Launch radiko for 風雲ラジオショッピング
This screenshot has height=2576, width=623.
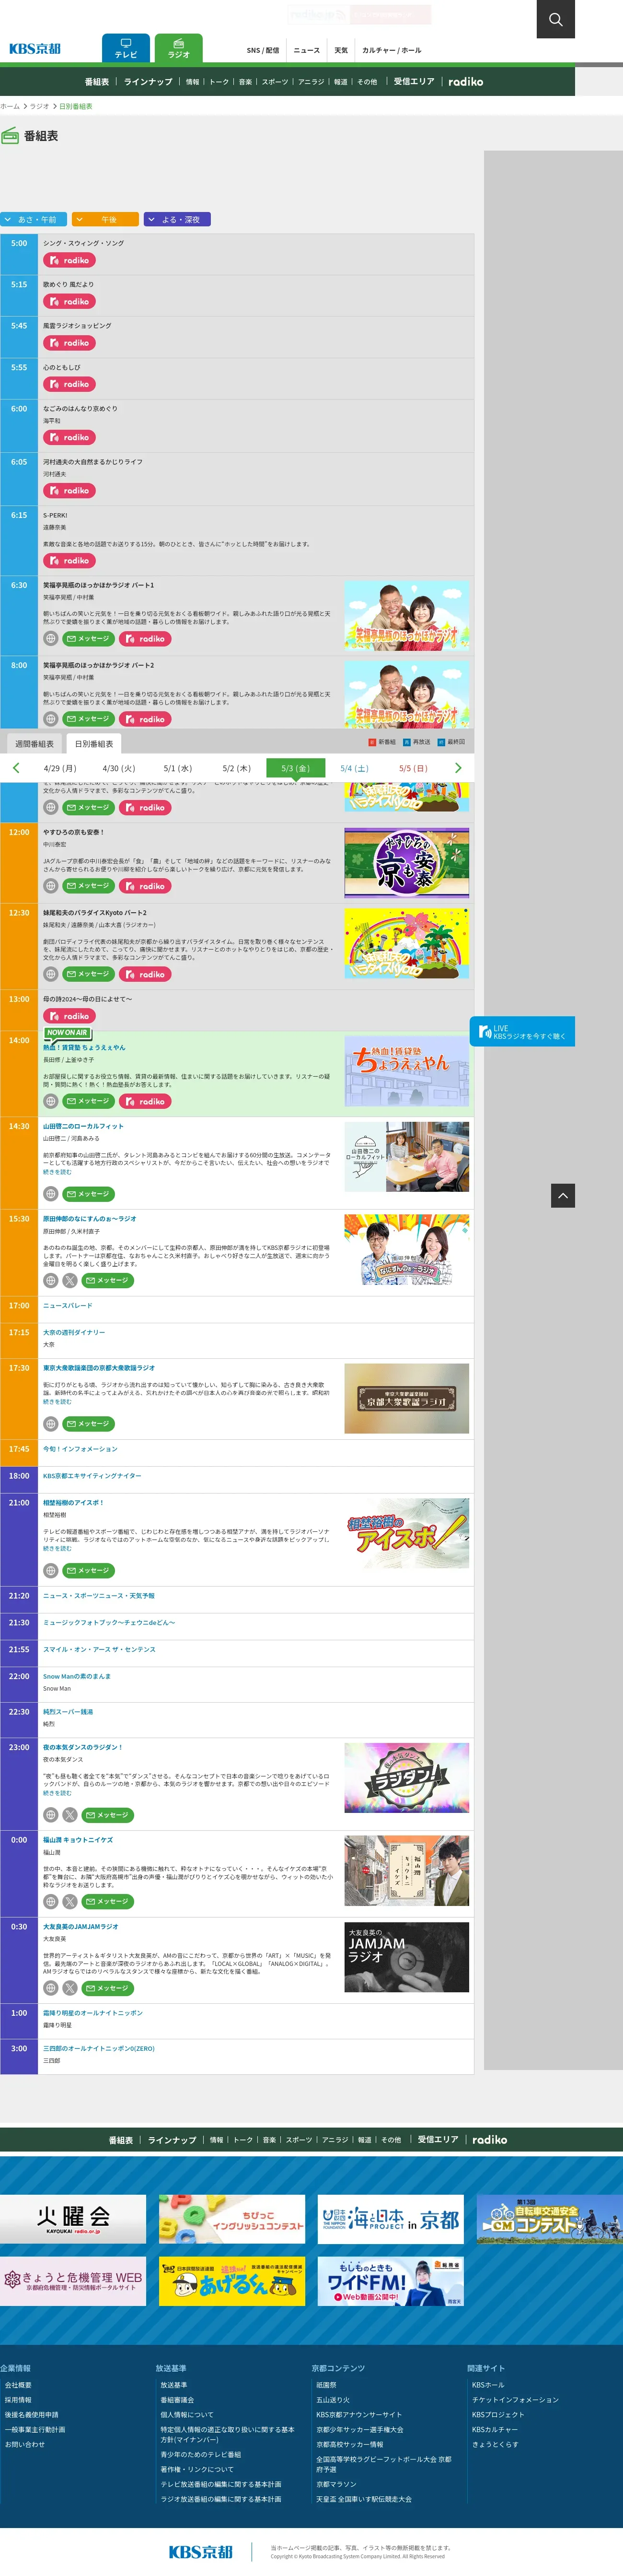point(68,343)
